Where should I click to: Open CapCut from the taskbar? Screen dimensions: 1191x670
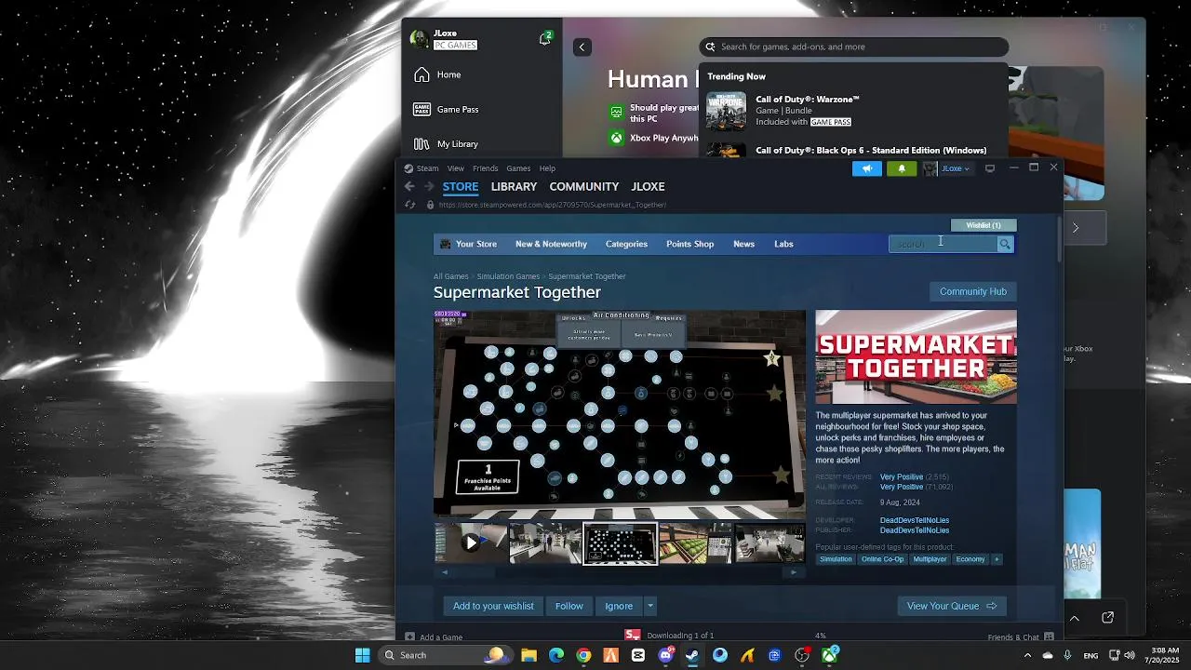(x=638, y=655)
